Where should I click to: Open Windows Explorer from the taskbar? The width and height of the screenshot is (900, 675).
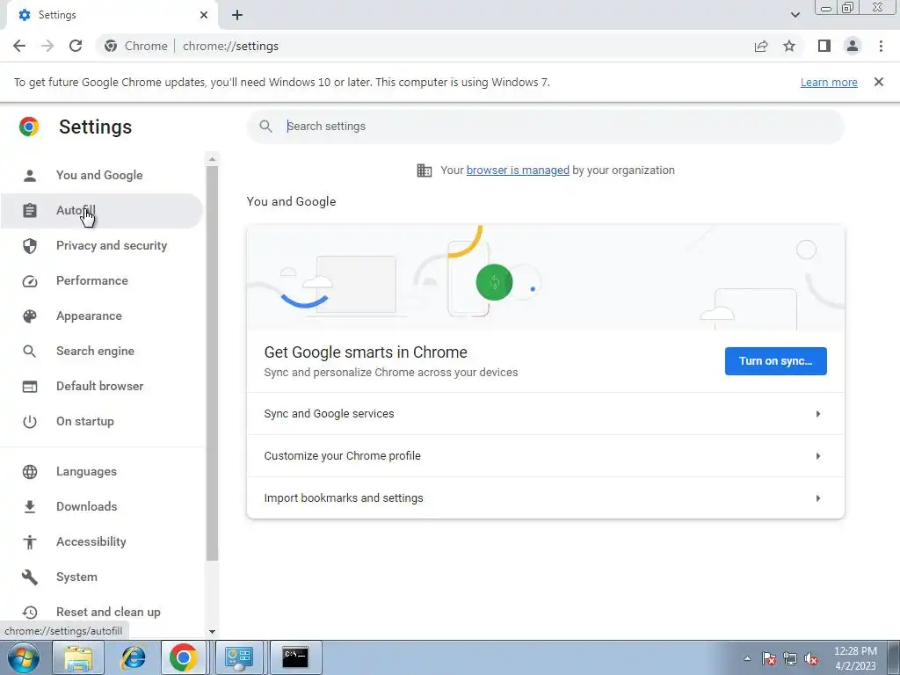pyautogui.click(x=78, y=657)
